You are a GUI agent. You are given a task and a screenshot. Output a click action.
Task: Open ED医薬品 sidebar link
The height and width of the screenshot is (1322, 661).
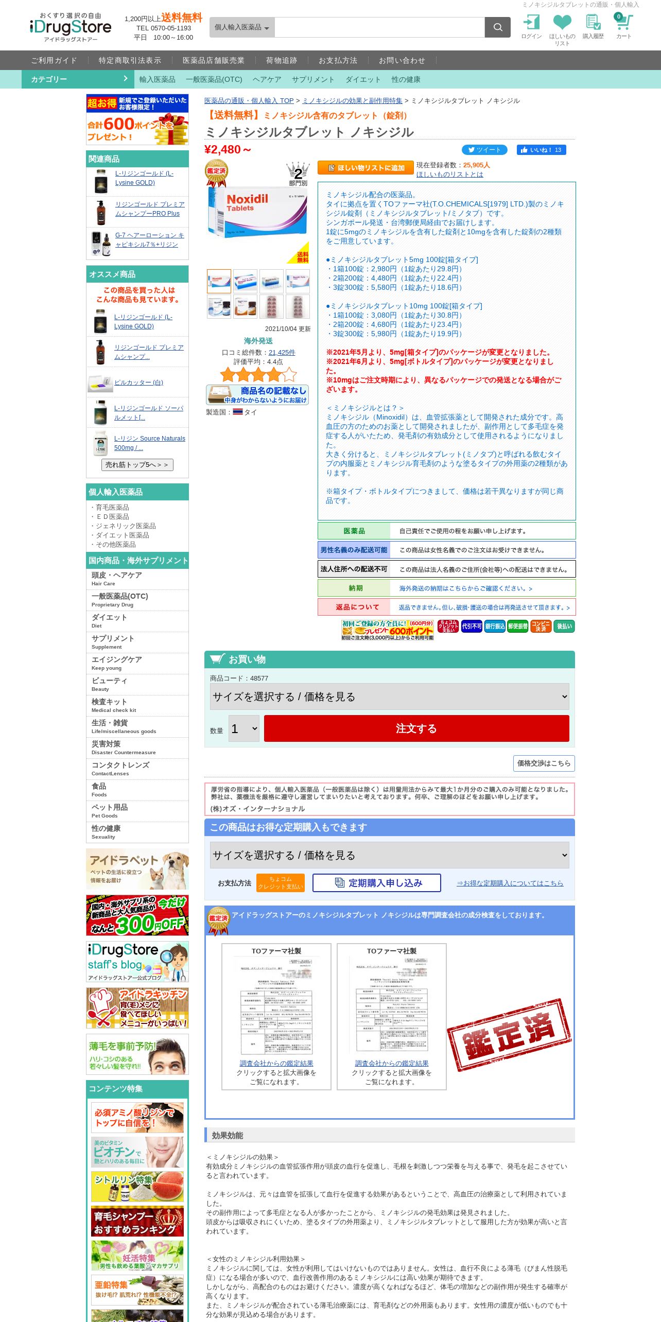coord(112,517)
